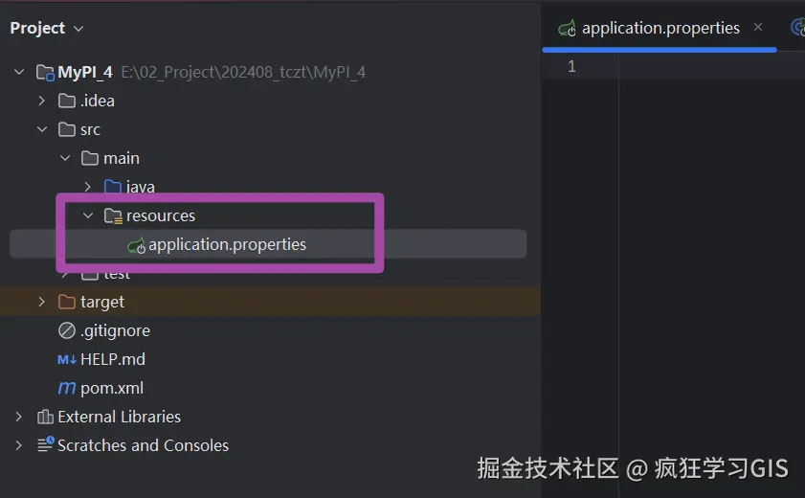Viewport: 805px width, 498px height.
Task: Collapse the MyPI_4 root node
Action: [19, 72]
